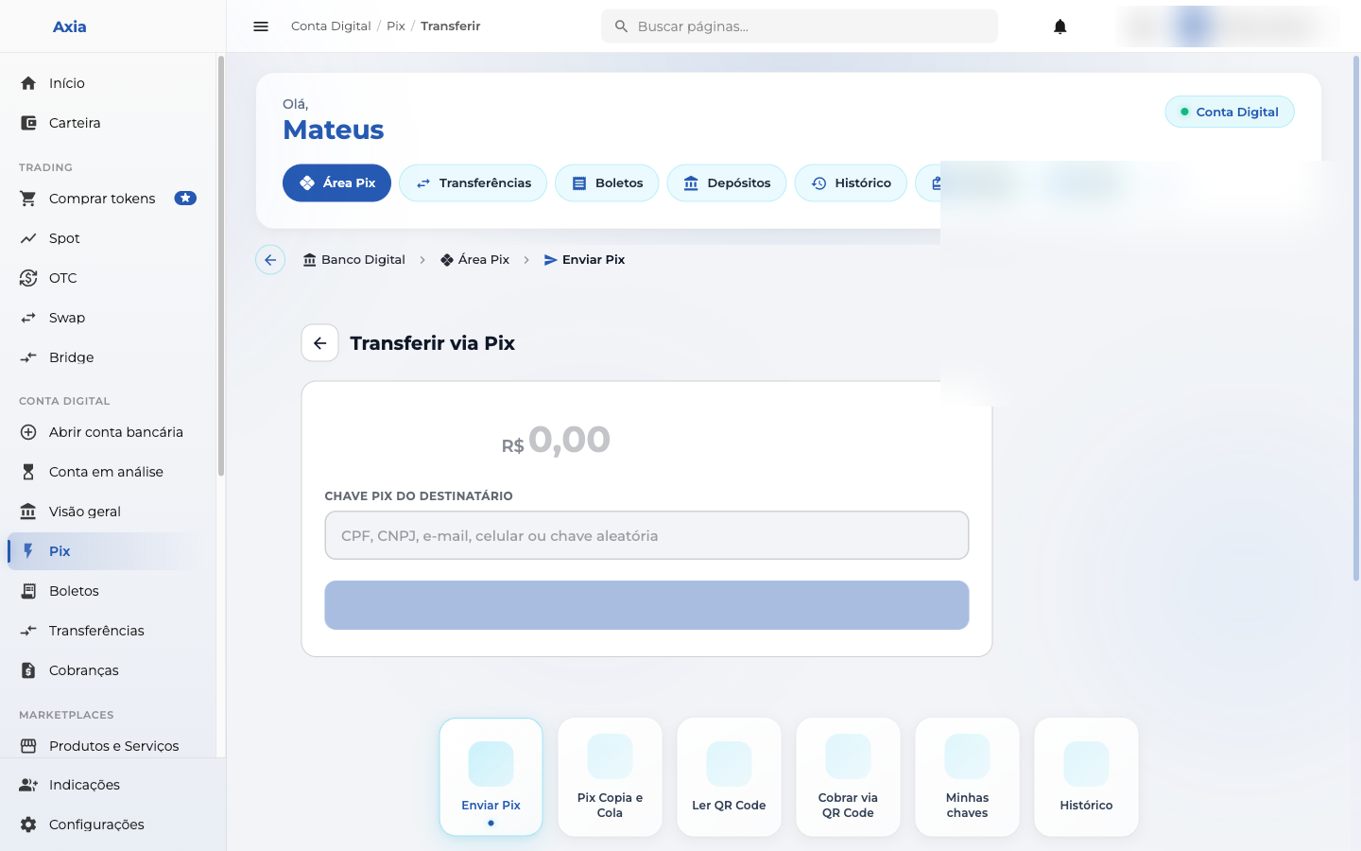Screen dimensions: 1361x851
Task: Toggle the hamburger sidebar menu
Action: tap(261, 26)
